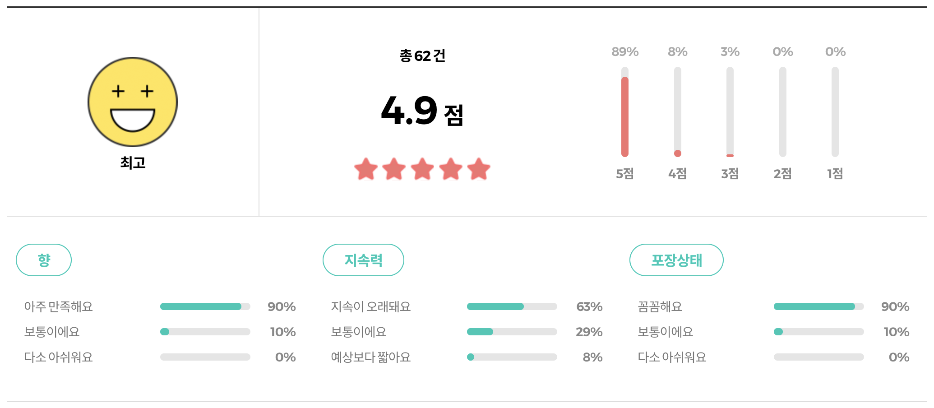Image resolution: width=934 pixels, height=408 pixels.
Task: Select the 포장상태 category pill icon
Action: click(676, 260)
